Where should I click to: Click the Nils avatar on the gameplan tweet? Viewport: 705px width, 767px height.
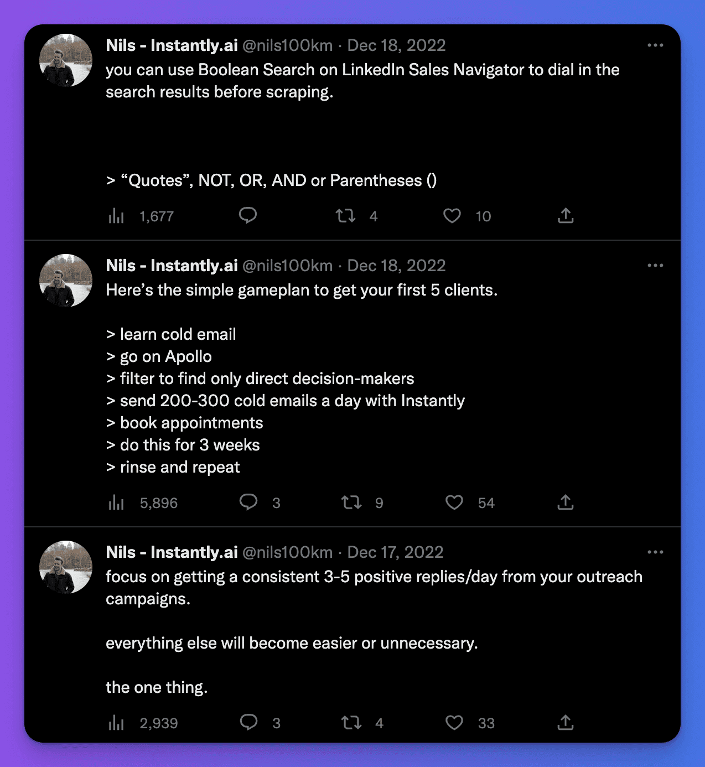click(66, 281)
